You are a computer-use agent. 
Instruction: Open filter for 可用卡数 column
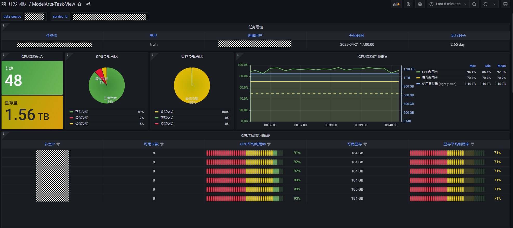pyautogui.click(x=162, y=144)
